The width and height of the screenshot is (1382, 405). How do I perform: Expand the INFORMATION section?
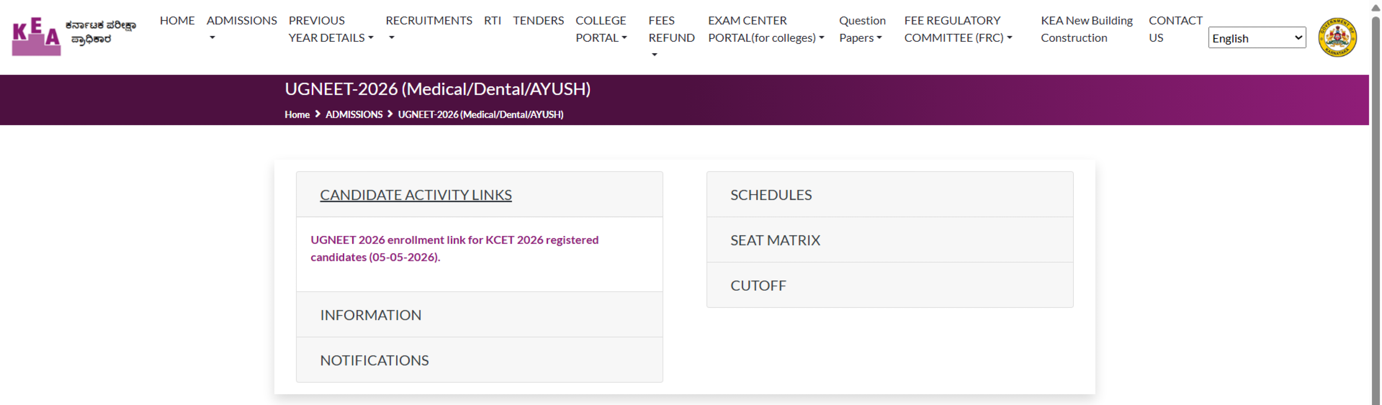[479, 315]
